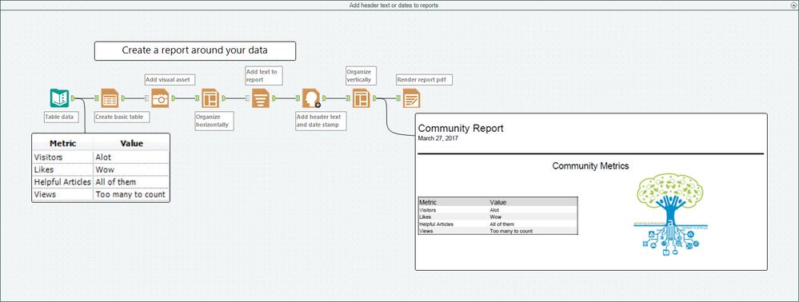Click the 'Organize vertically' annotation
The image size is (799, 302).
[361, 75]
